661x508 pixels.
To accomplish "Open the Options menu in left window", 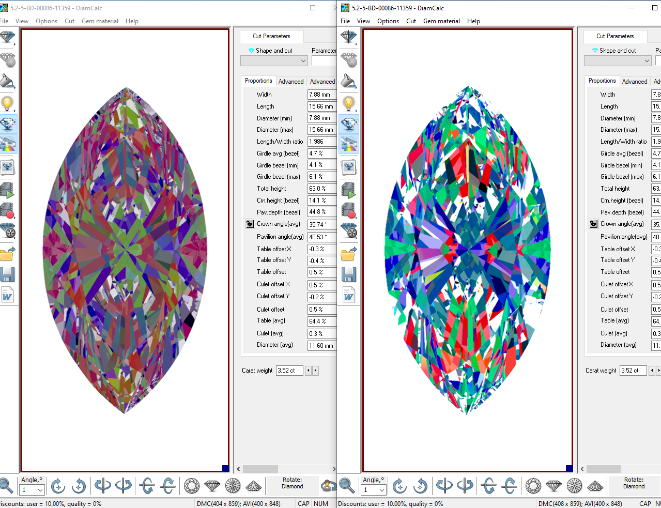I will coord(47,21).
